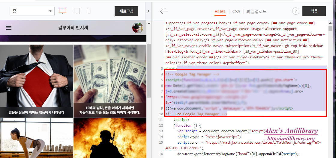The height and width of the screenshot is (158, 336).
Task: Place cursor on the <head> tag line
Action: click(x=171, y=69)
